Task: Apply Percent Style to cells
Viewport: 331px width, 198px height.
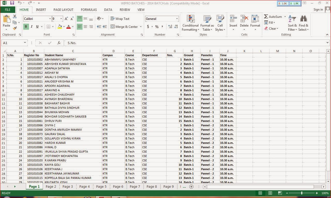Action: (x=157, y=27)
